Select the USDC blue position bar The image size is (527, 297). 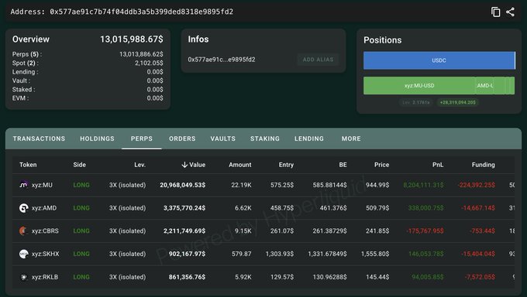[x=439, y=60]
